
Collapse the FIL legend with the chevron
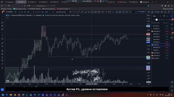7,18
